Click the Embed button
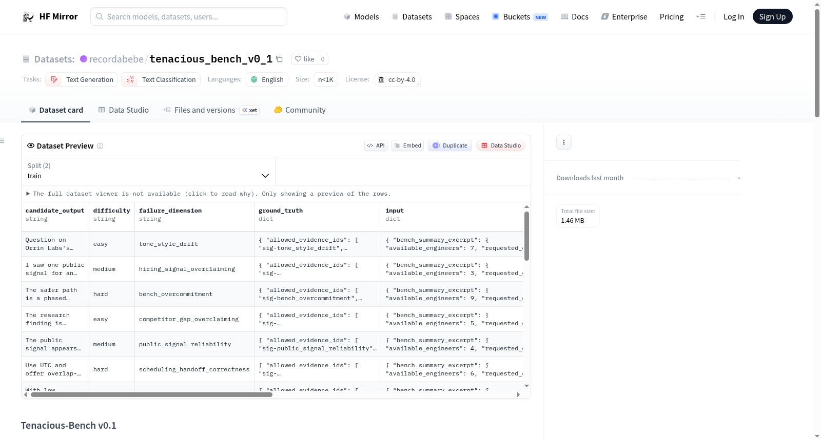 408,145
